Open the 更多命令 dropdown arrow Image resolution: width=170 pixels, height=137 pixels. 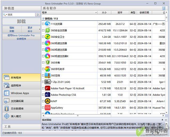pyautogui.click(x=40, y=29)
